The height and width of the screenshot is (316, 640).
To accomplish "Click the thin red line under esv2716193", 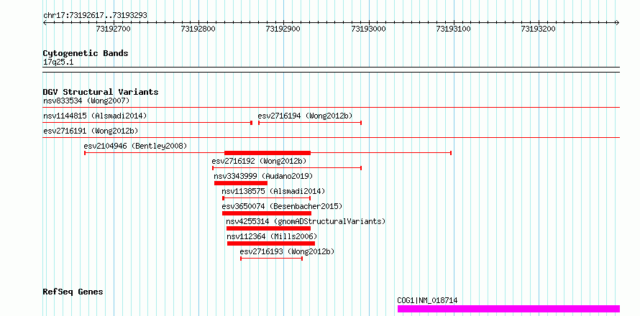I will pos(271,259).
